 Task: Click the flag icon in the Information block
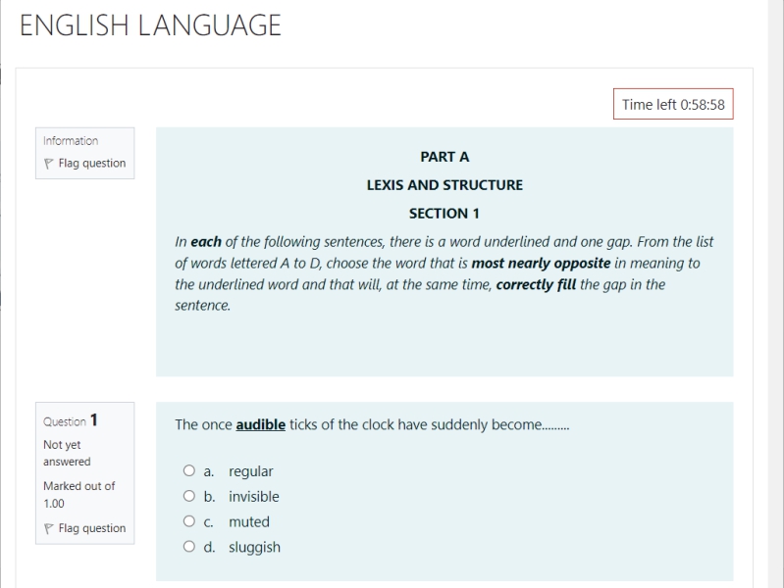[49, 164]
